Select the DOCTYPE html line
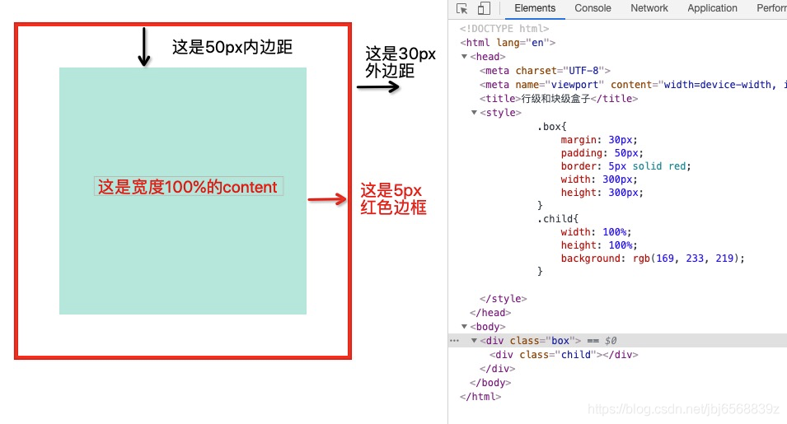Screen dimensions: 787x424 [x=504, y=29]
